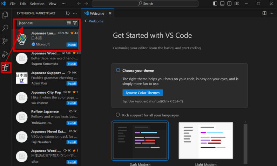Open the Customize Layout icon
This screenshot has width=277, height=166.
tap(237, 3)
